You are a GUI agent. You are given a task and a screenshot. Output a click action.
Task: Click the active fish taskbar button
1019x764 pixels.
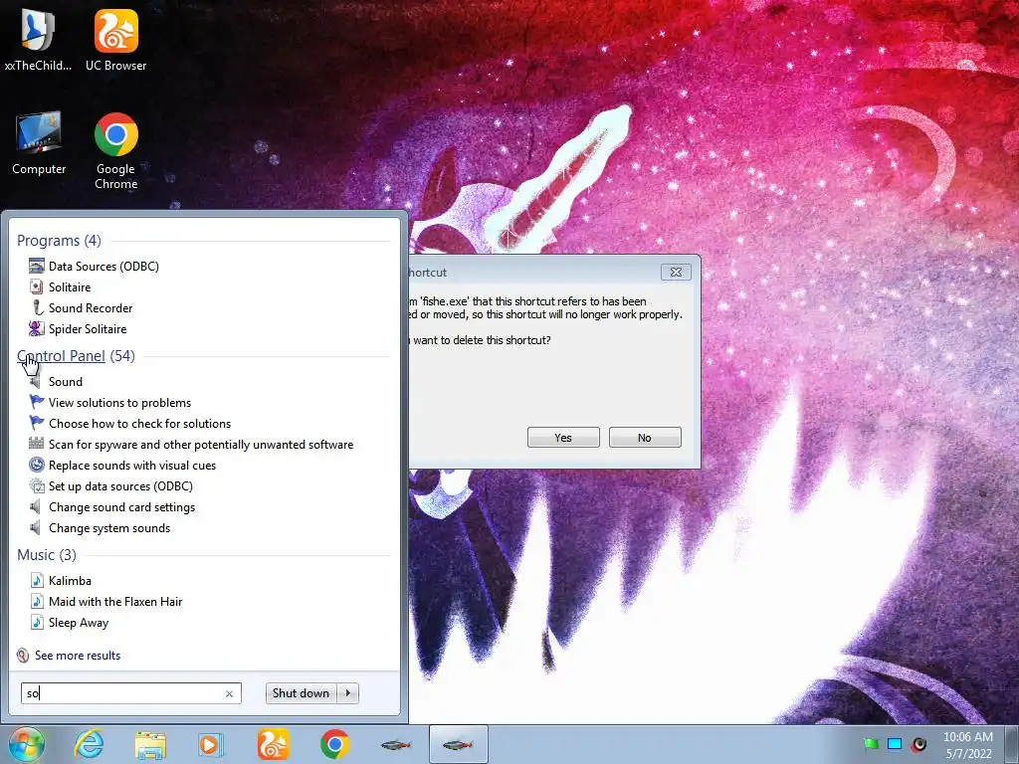click(458, 744)
